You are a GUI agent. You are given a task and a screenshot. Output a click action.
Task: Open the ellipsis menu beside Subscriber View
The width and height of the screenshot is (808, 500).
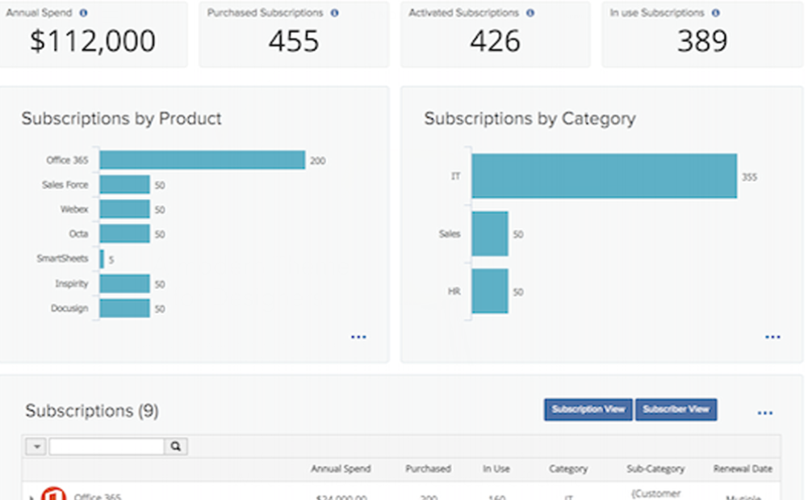[x=765, y=412]
